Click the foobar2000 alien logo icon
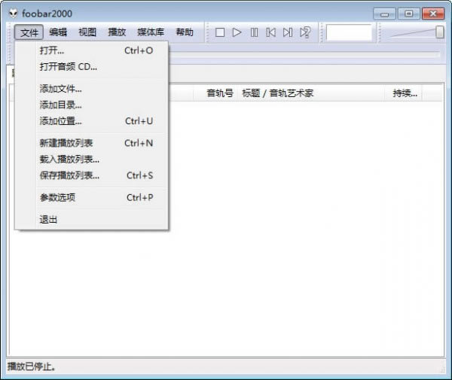 13,14
